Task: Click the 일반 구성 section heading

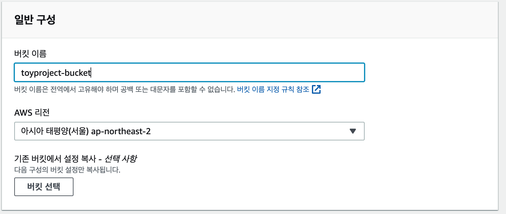Action: 35,19
